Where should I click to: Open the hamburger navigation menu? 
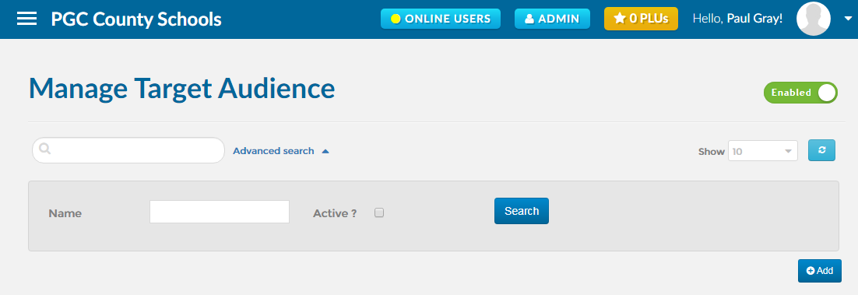[26, 19]
